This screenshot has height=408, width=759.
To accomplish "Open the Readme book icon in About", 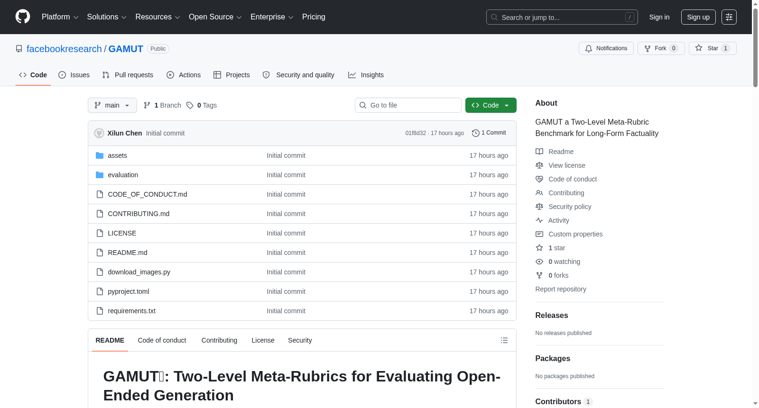I will click(x=539, y=152).
